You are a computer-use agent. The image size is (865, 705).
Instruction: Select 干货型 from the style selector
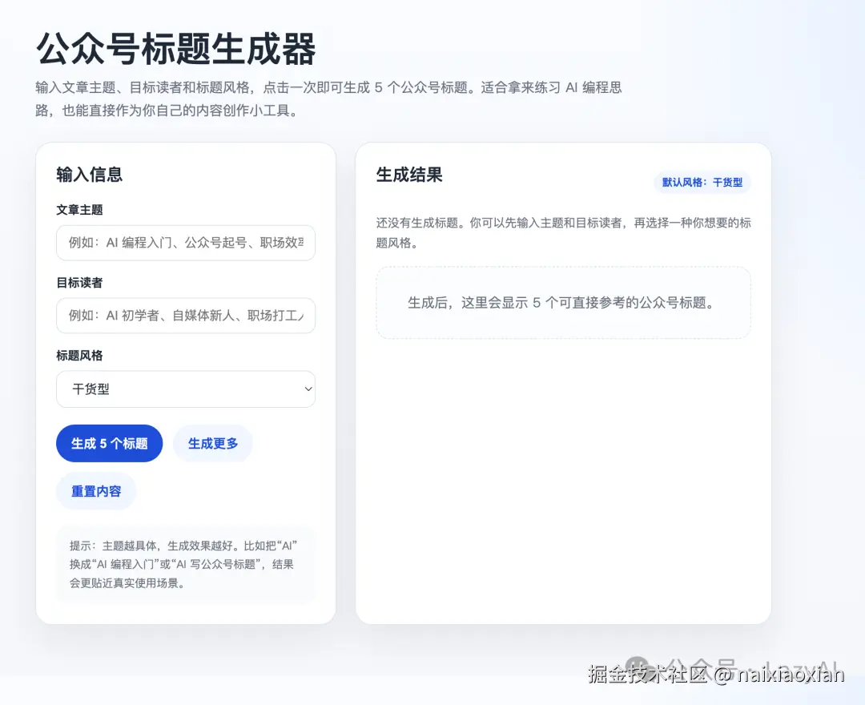[x=186, y=389]
